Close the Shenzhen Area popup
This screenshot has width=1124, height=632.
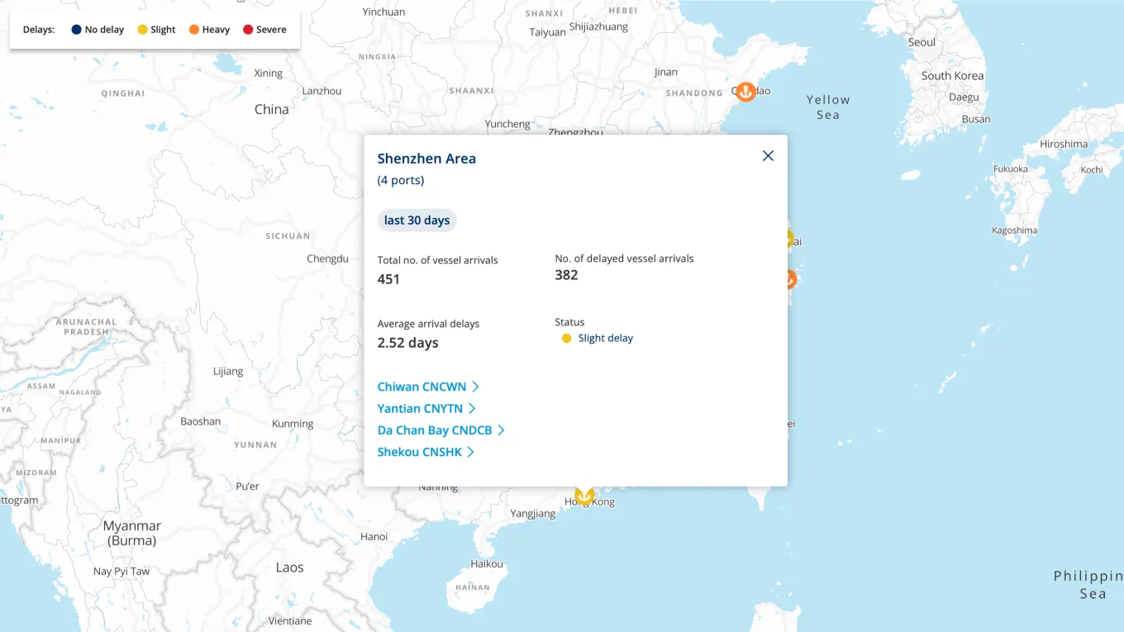point(768,155)
